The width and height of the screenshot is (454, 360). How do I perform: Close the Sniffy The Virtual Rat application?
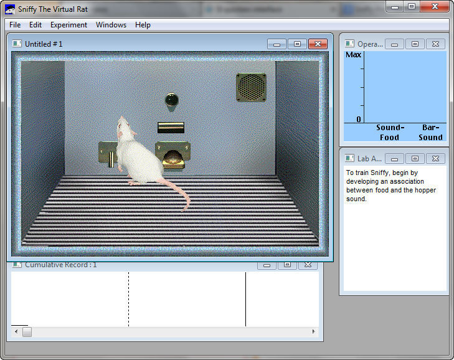click(435, 7)
